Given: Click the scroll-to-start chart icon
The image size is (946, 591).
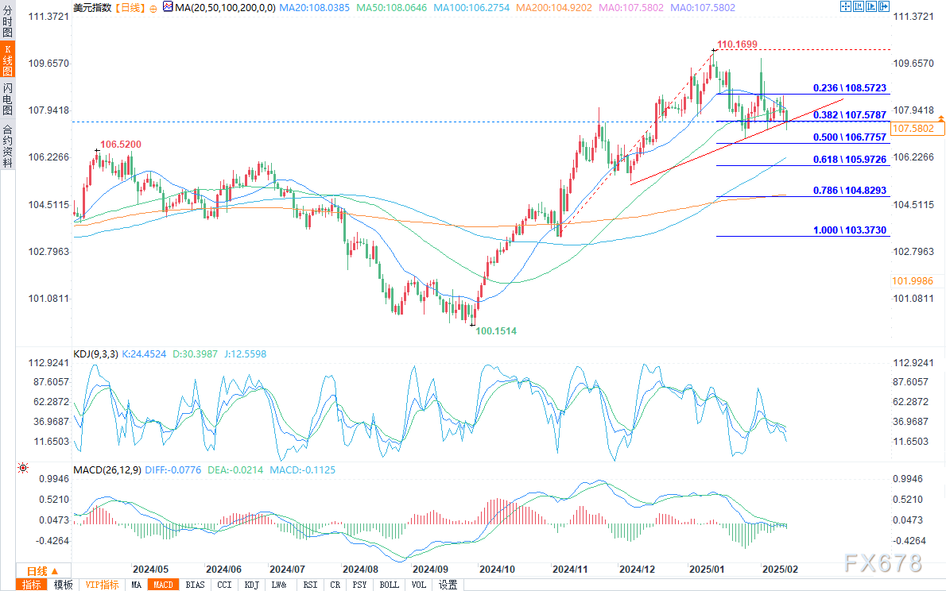Looking at the screenshot, I should [x=858, y=7].
